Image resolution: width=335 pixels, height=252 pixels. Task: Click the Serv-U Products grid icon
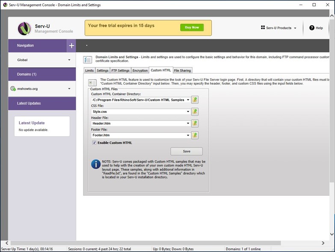pos(263,27)
